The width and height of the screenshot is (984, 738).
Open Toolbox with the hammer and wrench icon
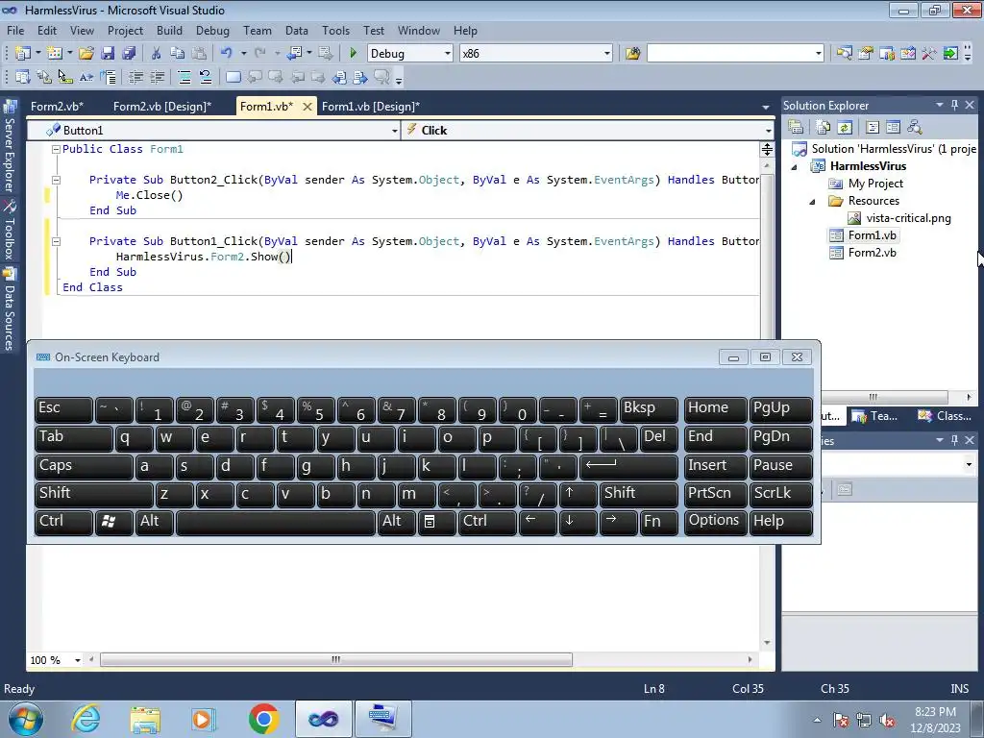tap(929, 54)
